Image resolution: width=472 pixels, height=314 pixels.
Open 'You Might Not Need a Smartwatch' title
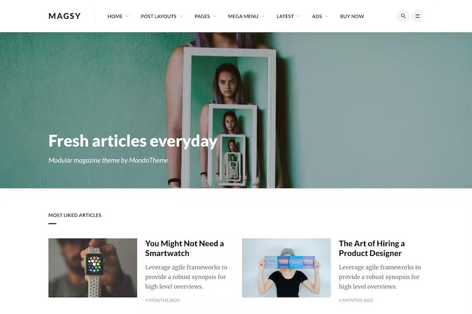pyautogui.click(x=185, y=248)
